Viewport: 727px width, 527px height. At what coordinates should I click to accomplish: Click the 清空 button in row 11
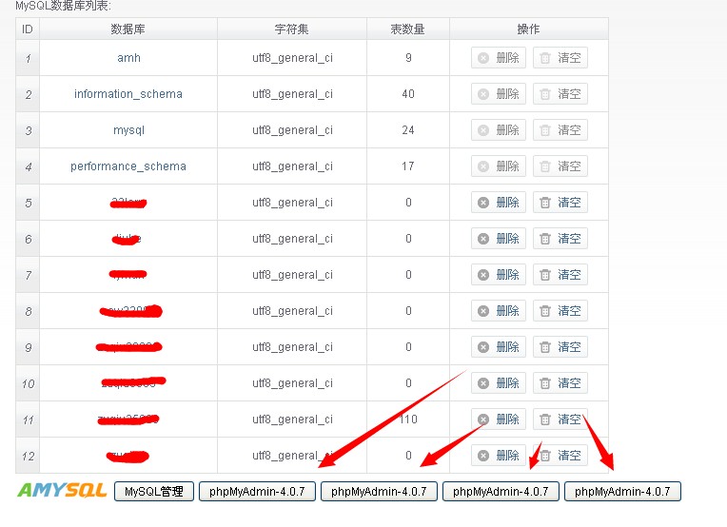click(560, 420)
